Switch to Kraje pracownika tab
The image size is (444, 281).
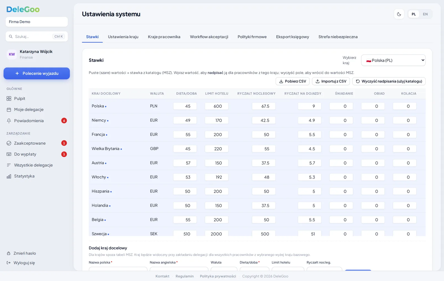coord(164,37)
